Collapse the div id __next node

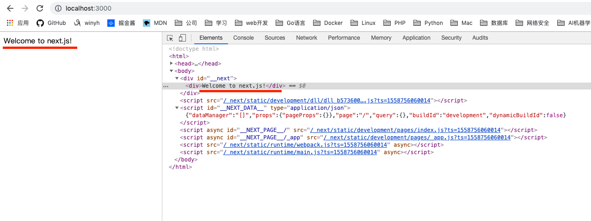(x=177, y=78)
